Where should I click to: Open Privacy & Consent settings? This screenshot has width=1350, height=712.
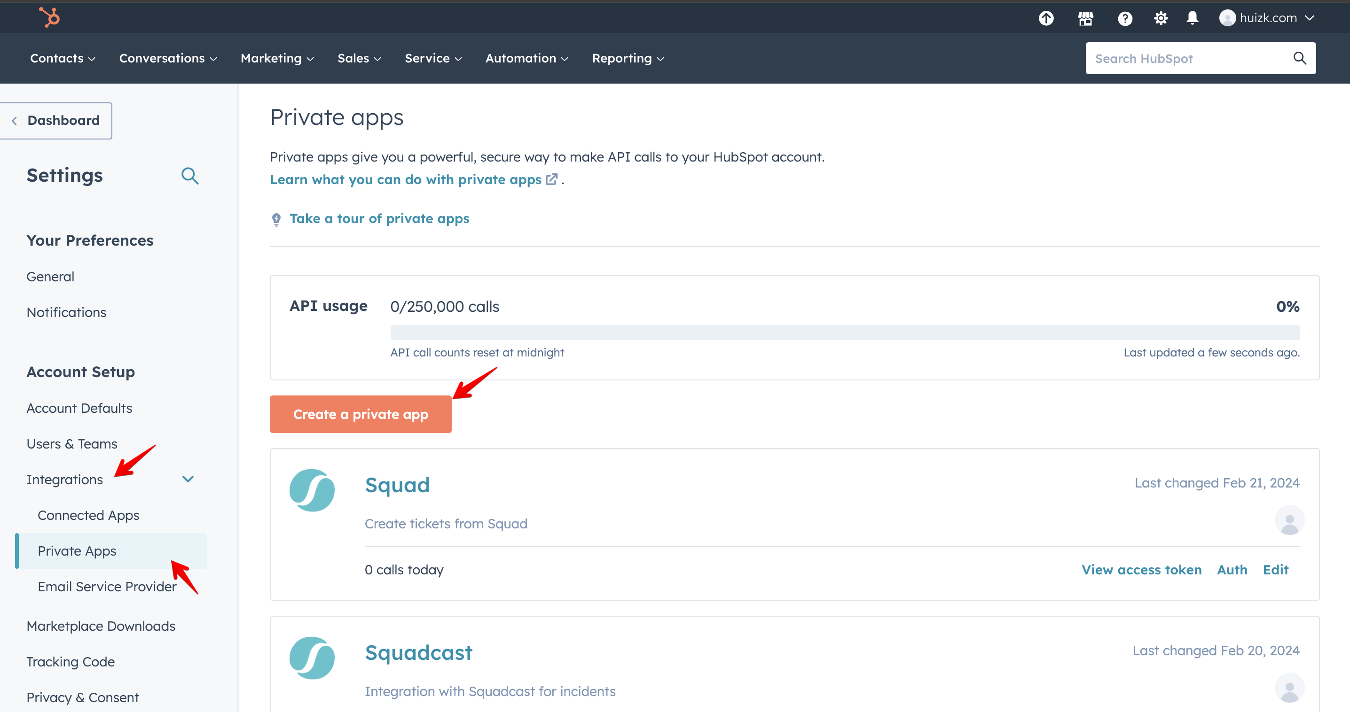tap(83, 697)
